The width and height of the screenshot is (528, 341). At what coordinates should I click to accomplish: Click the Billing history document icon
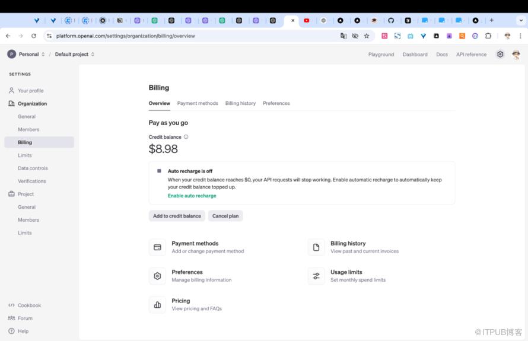(x=316, y=247)
